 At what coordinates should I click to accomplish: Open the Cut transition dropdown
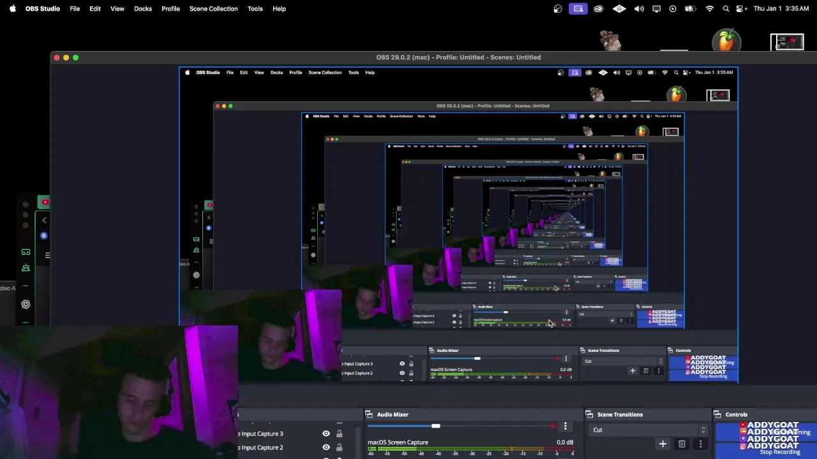pos(649,430)
